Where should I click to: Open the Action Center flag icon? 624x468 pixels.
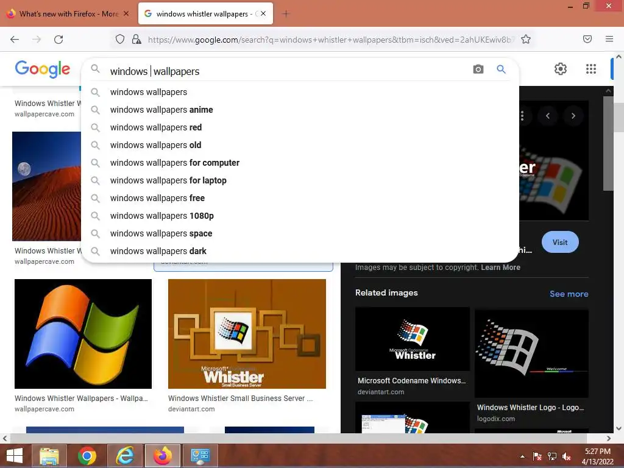(x=537, y=456)
